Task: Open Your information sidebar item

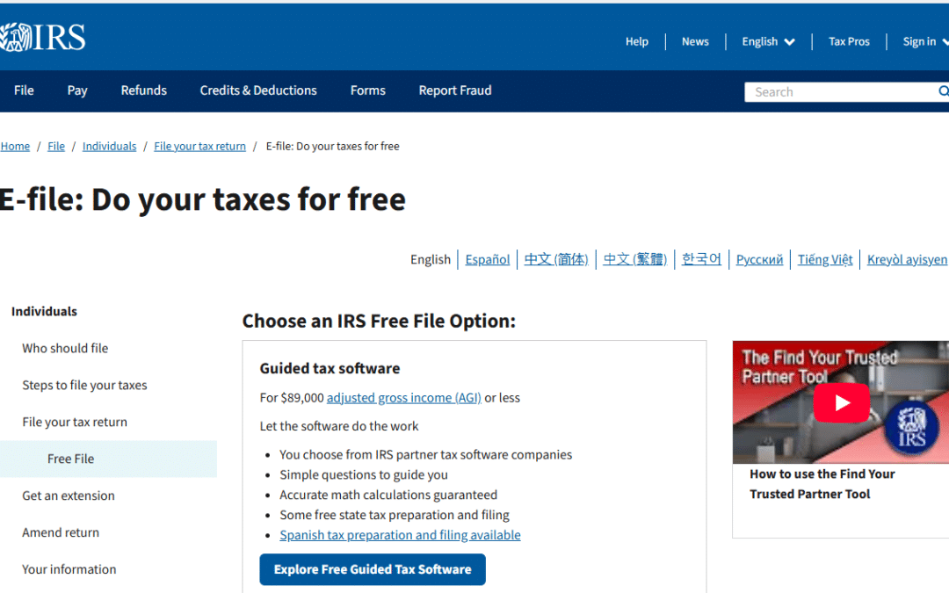Action: click(69, 570)
